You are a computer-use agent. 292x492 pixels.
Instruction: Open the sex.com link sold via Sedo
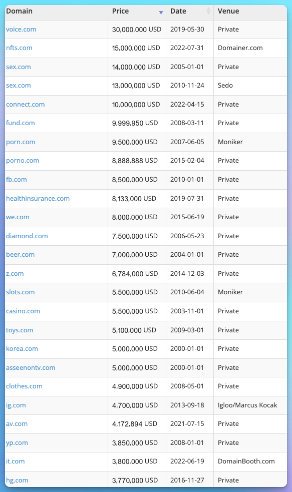19,86
